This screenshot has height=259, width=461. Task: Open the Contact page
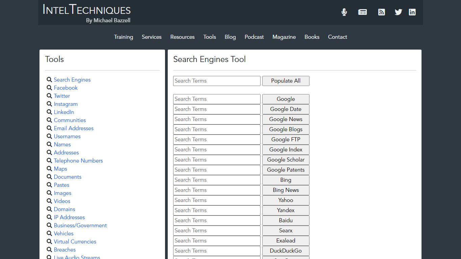pyautogui.click(x=337, y=37)
